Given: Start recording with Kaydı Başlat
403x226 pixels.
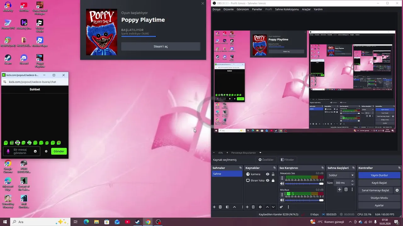Looking at the screenshot, I should [x=379, y=183].
